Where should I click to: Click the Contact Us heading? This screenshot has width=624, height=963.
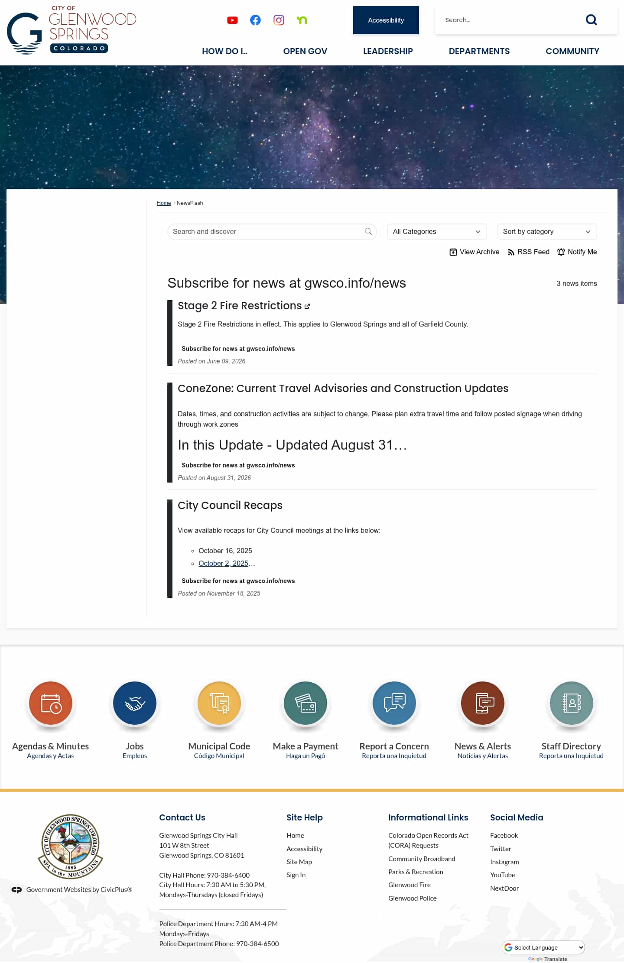(x=182, y=817)
